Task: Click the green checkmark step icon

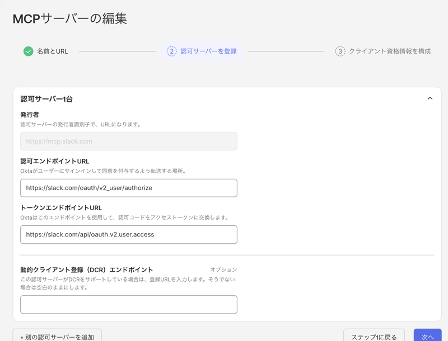Action: pyautogui.click(x=29, y=51)
